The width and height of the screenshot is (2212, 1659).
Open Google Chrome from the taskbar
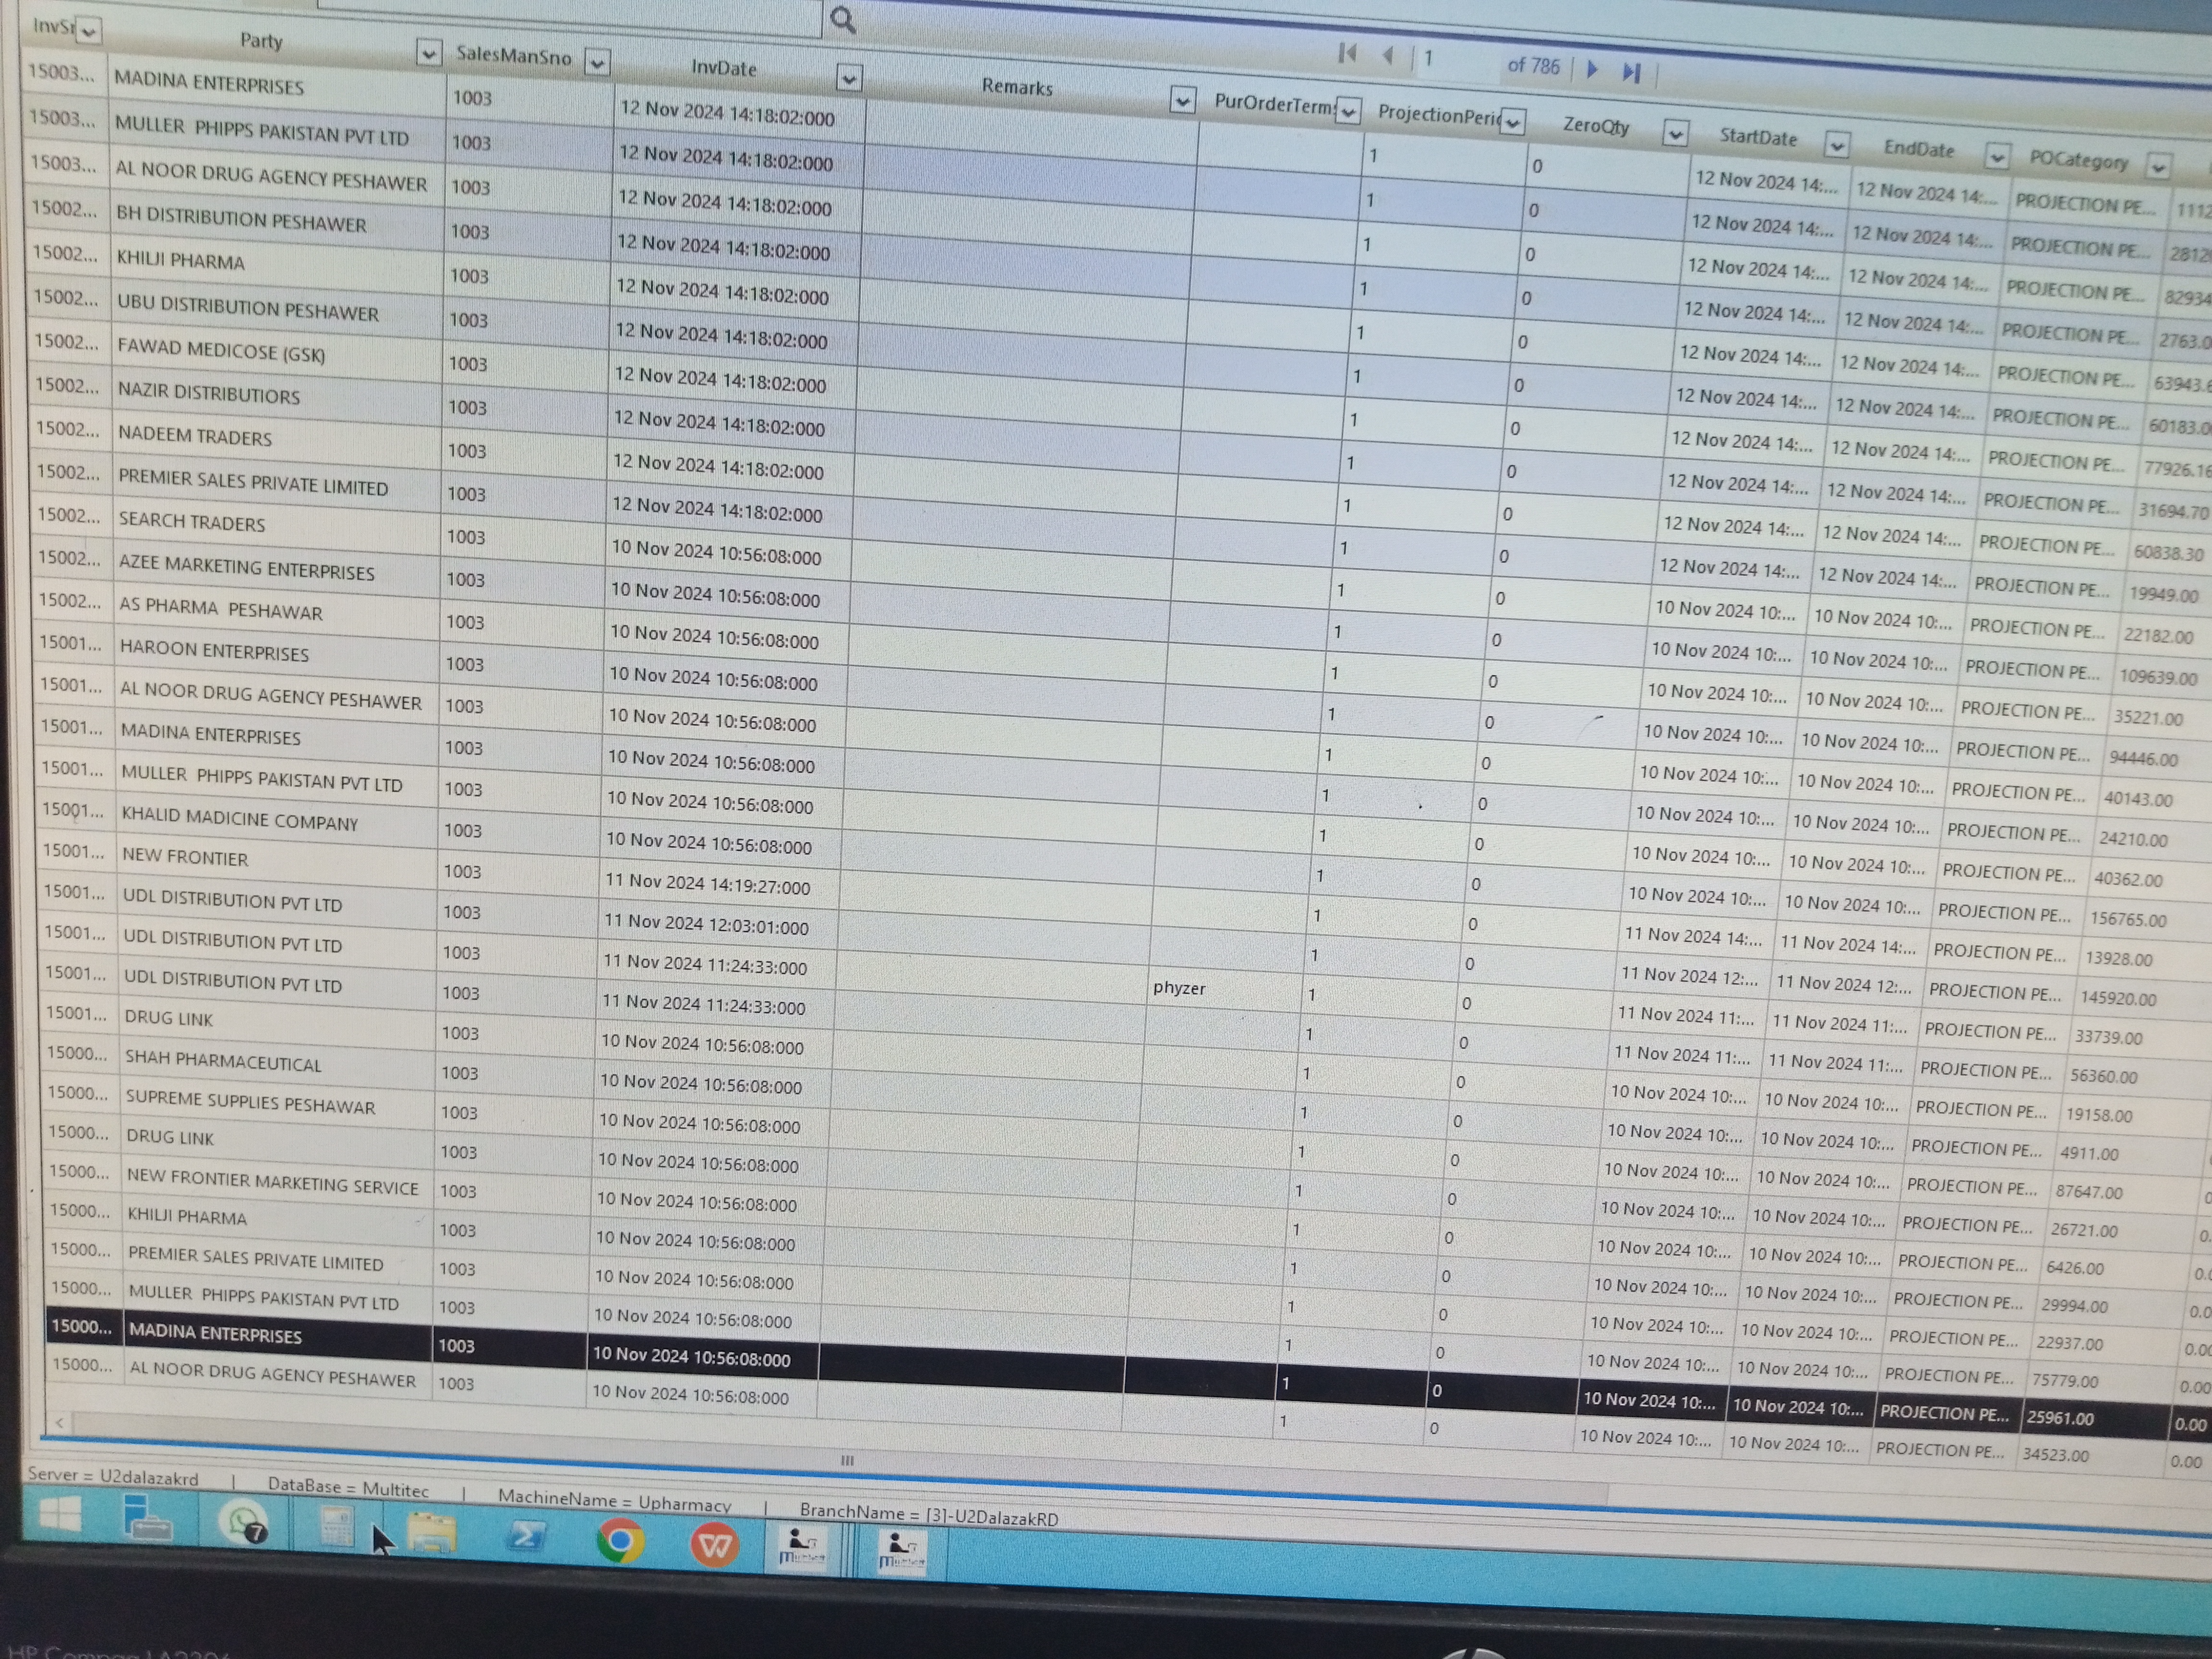click(620, 1541)
